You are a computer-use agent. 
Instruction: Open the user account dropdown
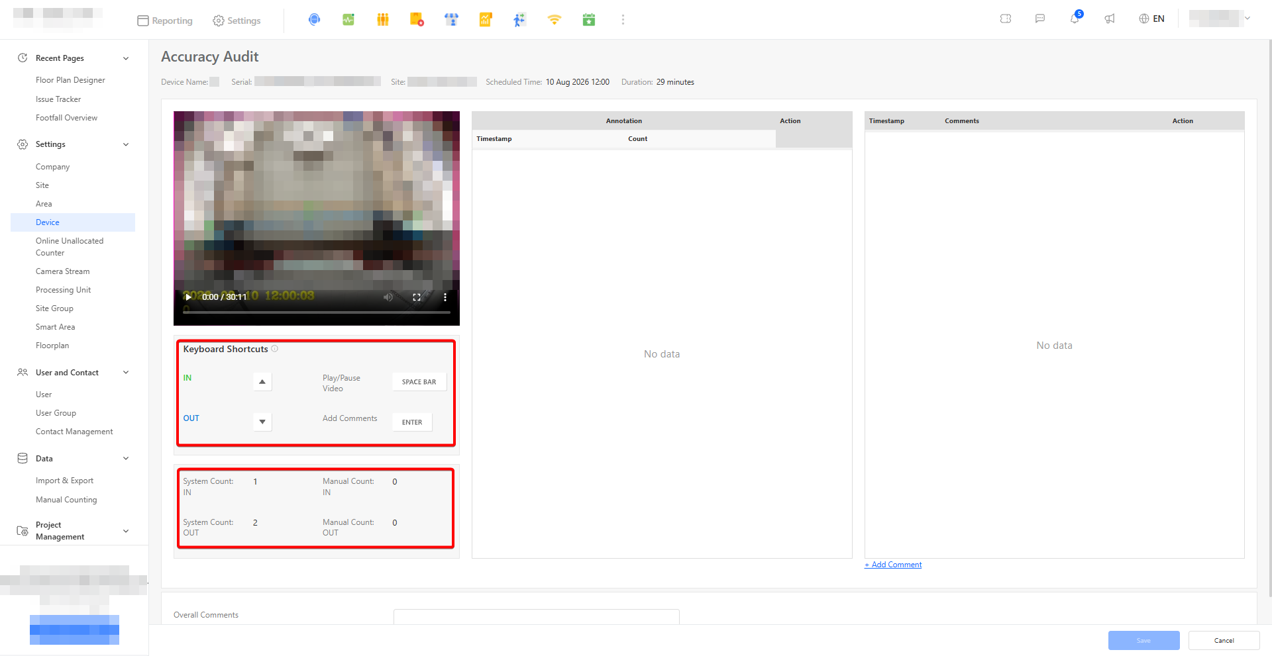click(x=1220, y=19)
